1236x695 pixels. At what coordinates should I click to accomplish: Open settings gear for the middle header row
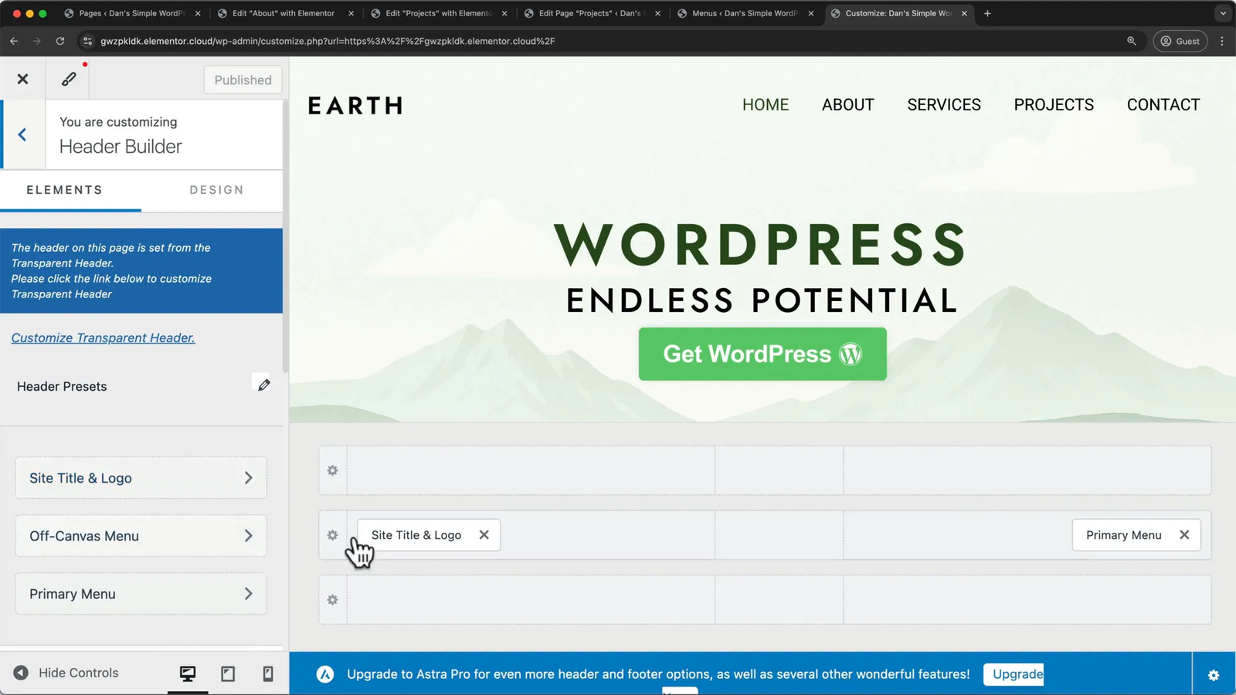[333, 535]
